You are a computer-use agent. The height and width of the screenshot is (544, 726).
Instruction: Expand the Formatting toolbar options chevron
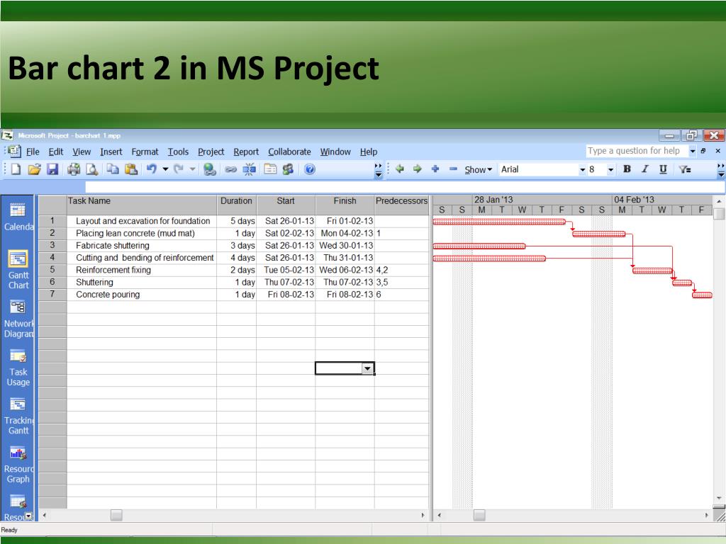click(721, 170)
